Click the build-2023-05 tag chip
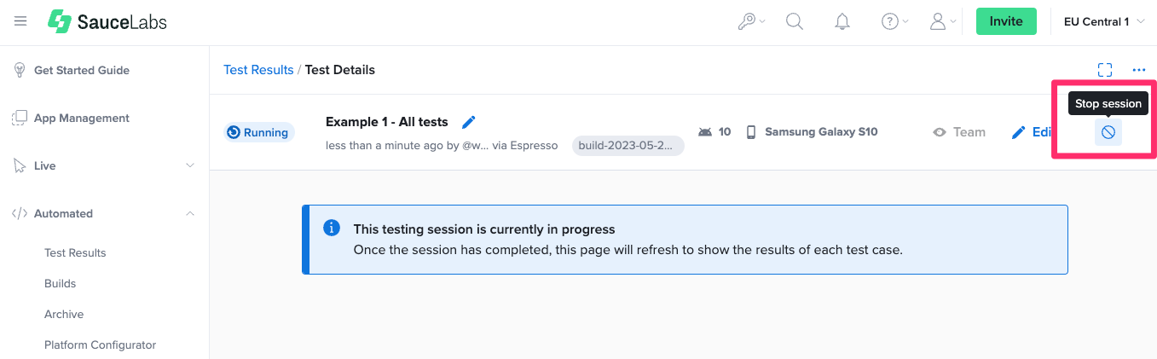Image resolution: width=1157 pixels, height=359 pixels. (628, 146)
